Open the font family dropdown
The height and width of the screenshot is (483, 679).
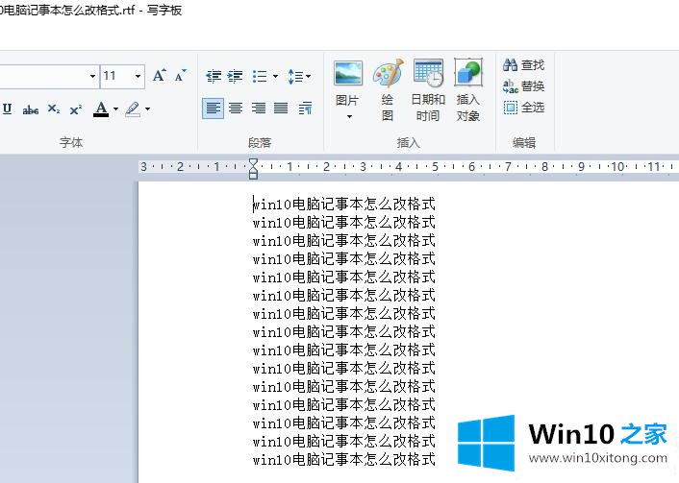(92, 77)
